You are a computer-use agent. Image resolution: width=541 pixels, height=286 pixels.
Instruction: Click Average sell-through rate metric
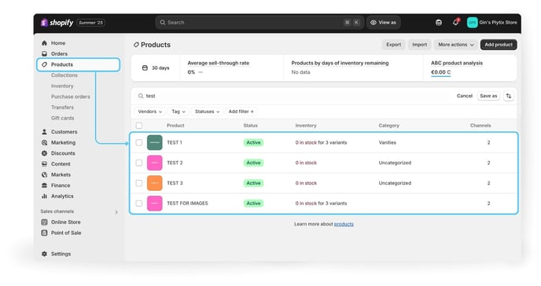[219, 63]
